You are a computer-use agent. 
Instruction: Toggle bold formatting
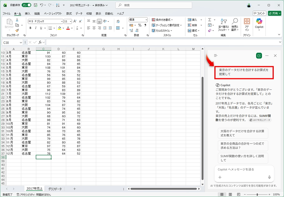click(x=31, y=28)
